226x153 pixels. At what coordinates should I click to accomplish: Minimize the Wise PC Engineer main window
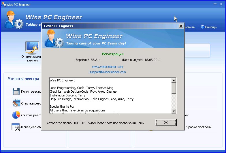[215, 4]
